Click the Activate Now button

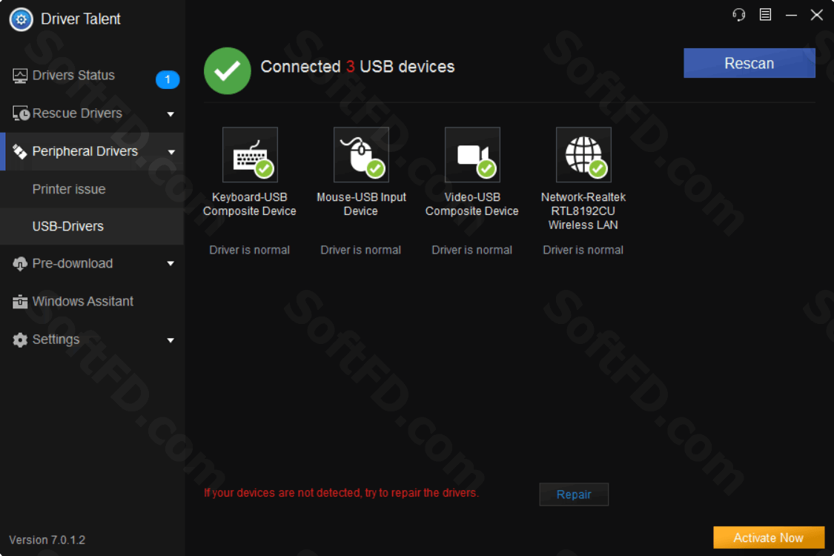[769, 538]
